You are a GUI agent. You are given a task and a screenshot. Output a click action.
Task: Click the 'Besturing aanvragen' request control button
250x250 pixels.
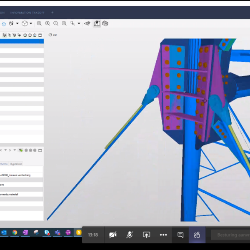[x=230, y=235]
